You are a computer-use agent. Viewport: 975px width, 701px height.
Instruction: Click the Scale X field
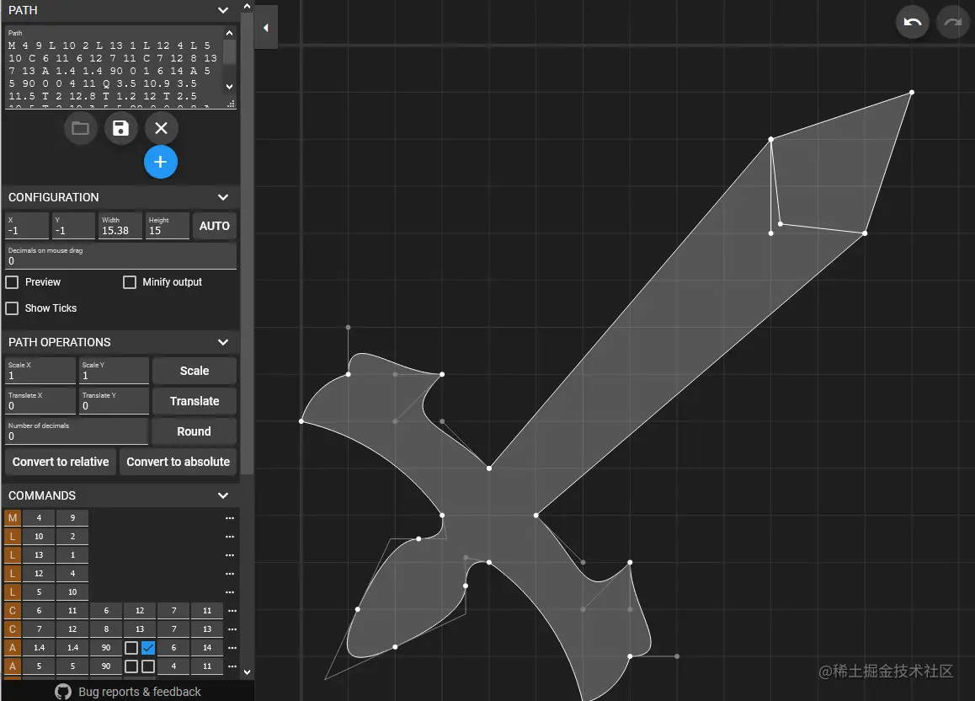[x=40, y=371]
